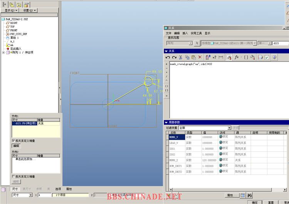Click the column setup icon beside 属性

click(x=243, y=195)
